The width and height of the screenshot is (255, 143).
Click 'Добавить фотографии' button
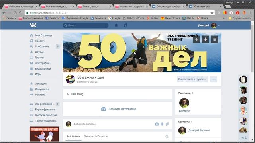point(119,109)
